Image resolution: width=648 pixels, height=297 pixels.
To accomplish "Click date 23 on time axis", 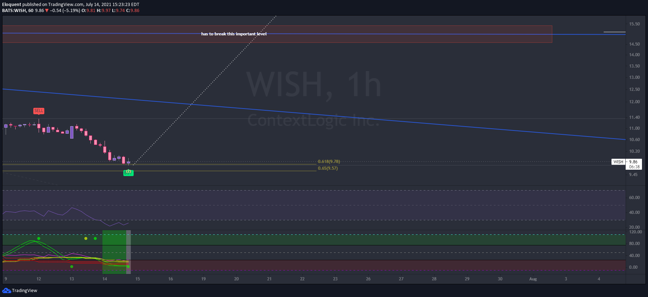I will pos(335,279).
